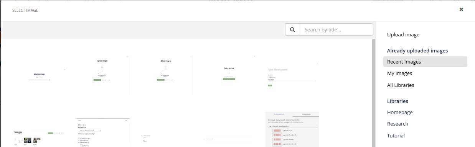Screen dimensions: 475x147
Task: Pick the second 'Upload images' thumbnail
Action: 166,75
